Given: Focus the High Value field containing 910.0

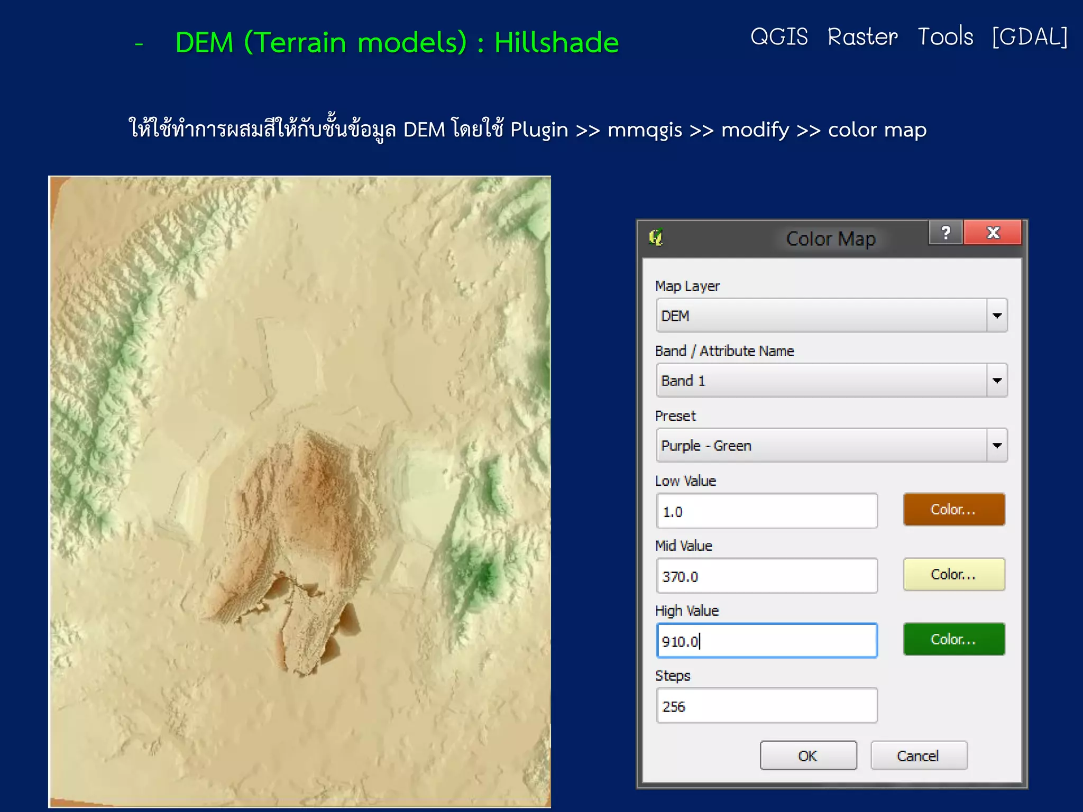Looking at the screenshot, I should (767, 641).
